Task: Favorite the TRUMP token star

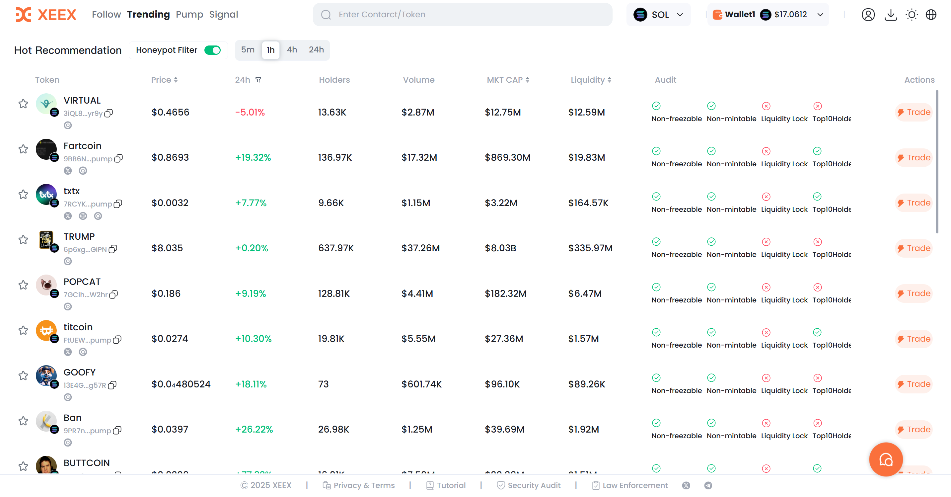Action: (23, 240)
